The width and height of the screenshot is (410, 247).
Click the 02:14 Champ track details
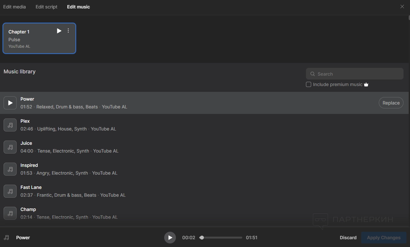coord(69,217)
